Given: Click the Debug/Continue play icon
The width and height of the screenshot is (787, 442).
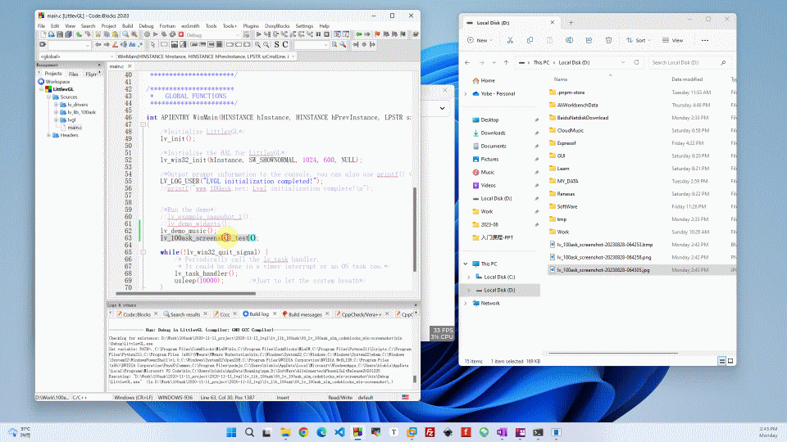Looking at the screenshot, I should [258, 34].
